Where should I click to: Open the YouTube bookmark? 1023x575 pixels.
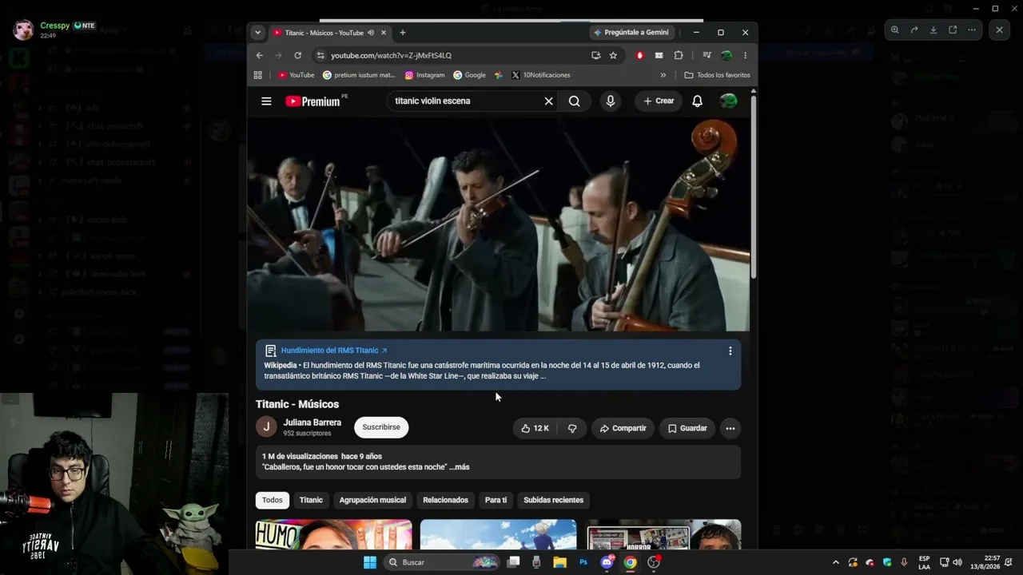296,75
